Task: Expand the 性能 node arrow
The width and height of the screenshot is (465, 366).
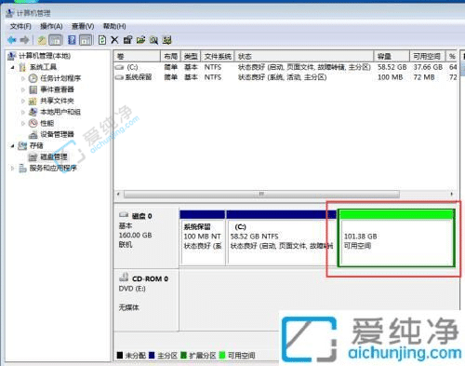Action: pyautogui.click(x=23, y=123)
